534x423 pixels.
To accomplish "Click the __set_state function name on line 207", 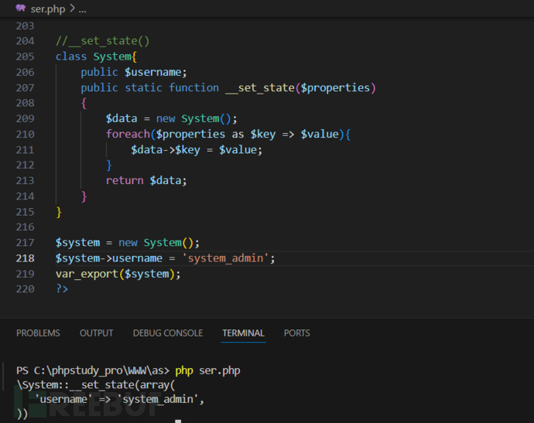I will (x=259, y=87).
